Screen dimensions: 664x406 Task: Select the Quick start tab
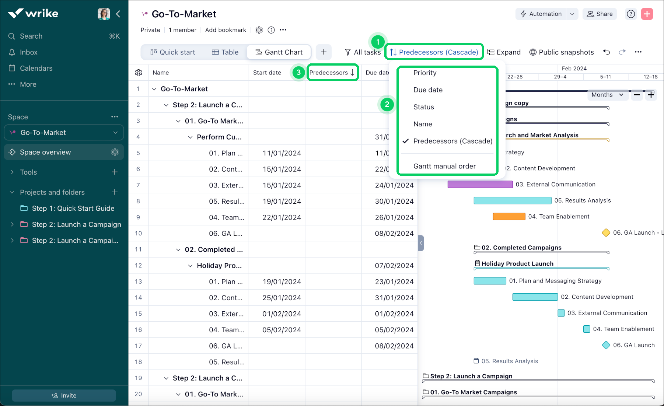coord(173,52)
